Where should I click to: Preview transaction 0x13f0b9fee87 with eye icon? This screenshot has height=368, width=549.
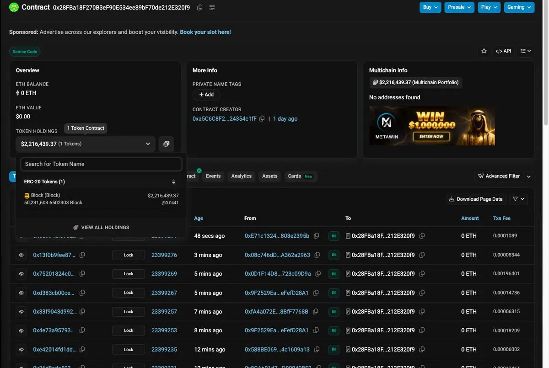21,255
